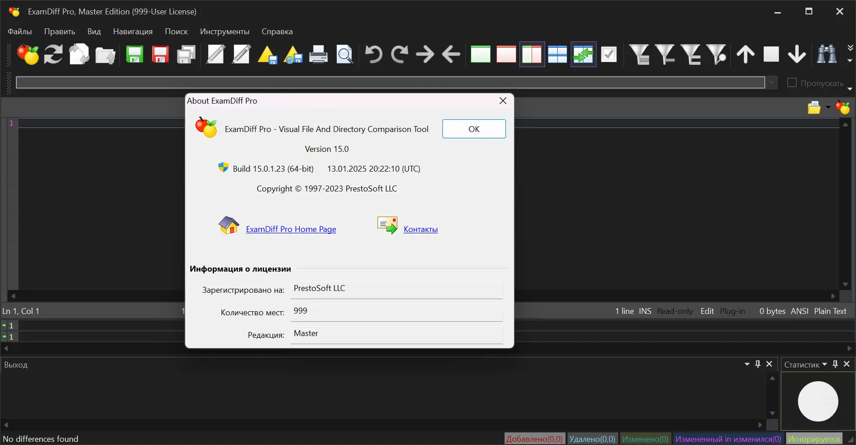Go to previous difference up arrow
The height and width of the screenshot is (445, 856).
(x=746, y=54)
